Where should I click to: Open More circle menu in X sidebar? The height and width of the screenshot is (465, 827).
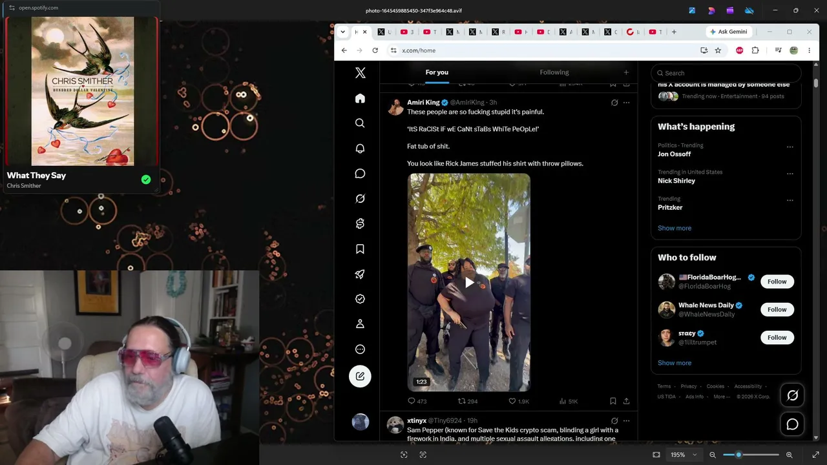tap(360, 349)
